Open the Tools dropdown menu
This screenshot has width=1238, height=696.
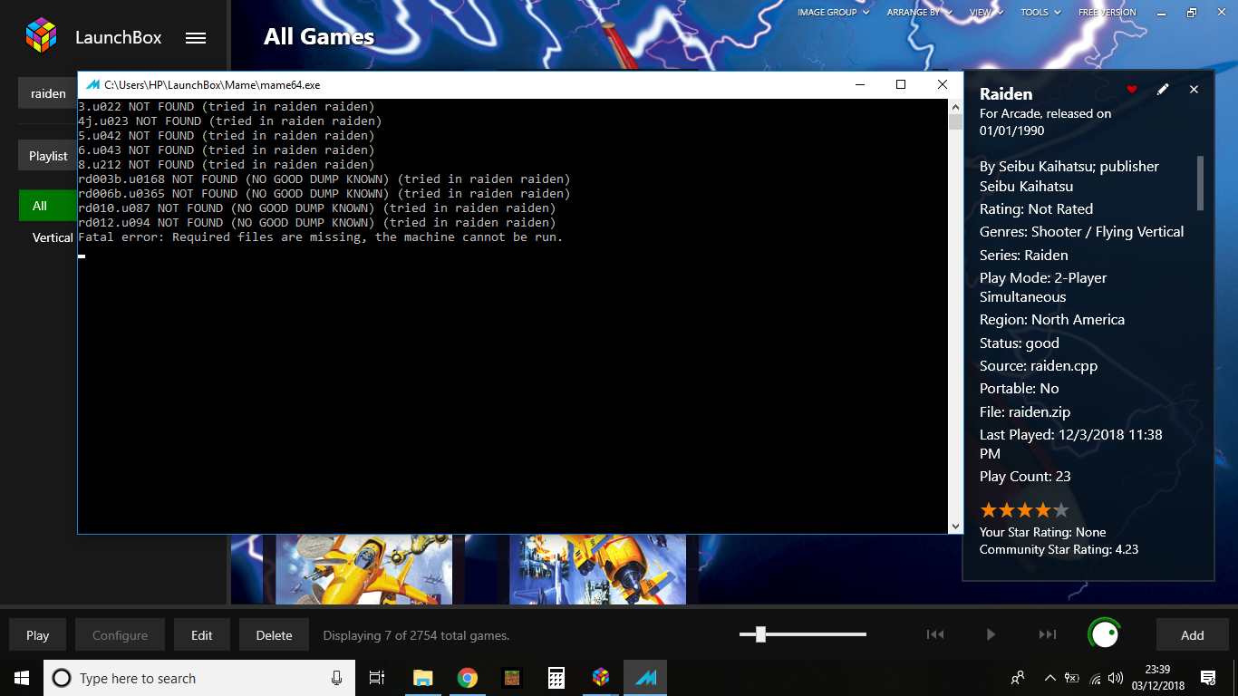1040,13
